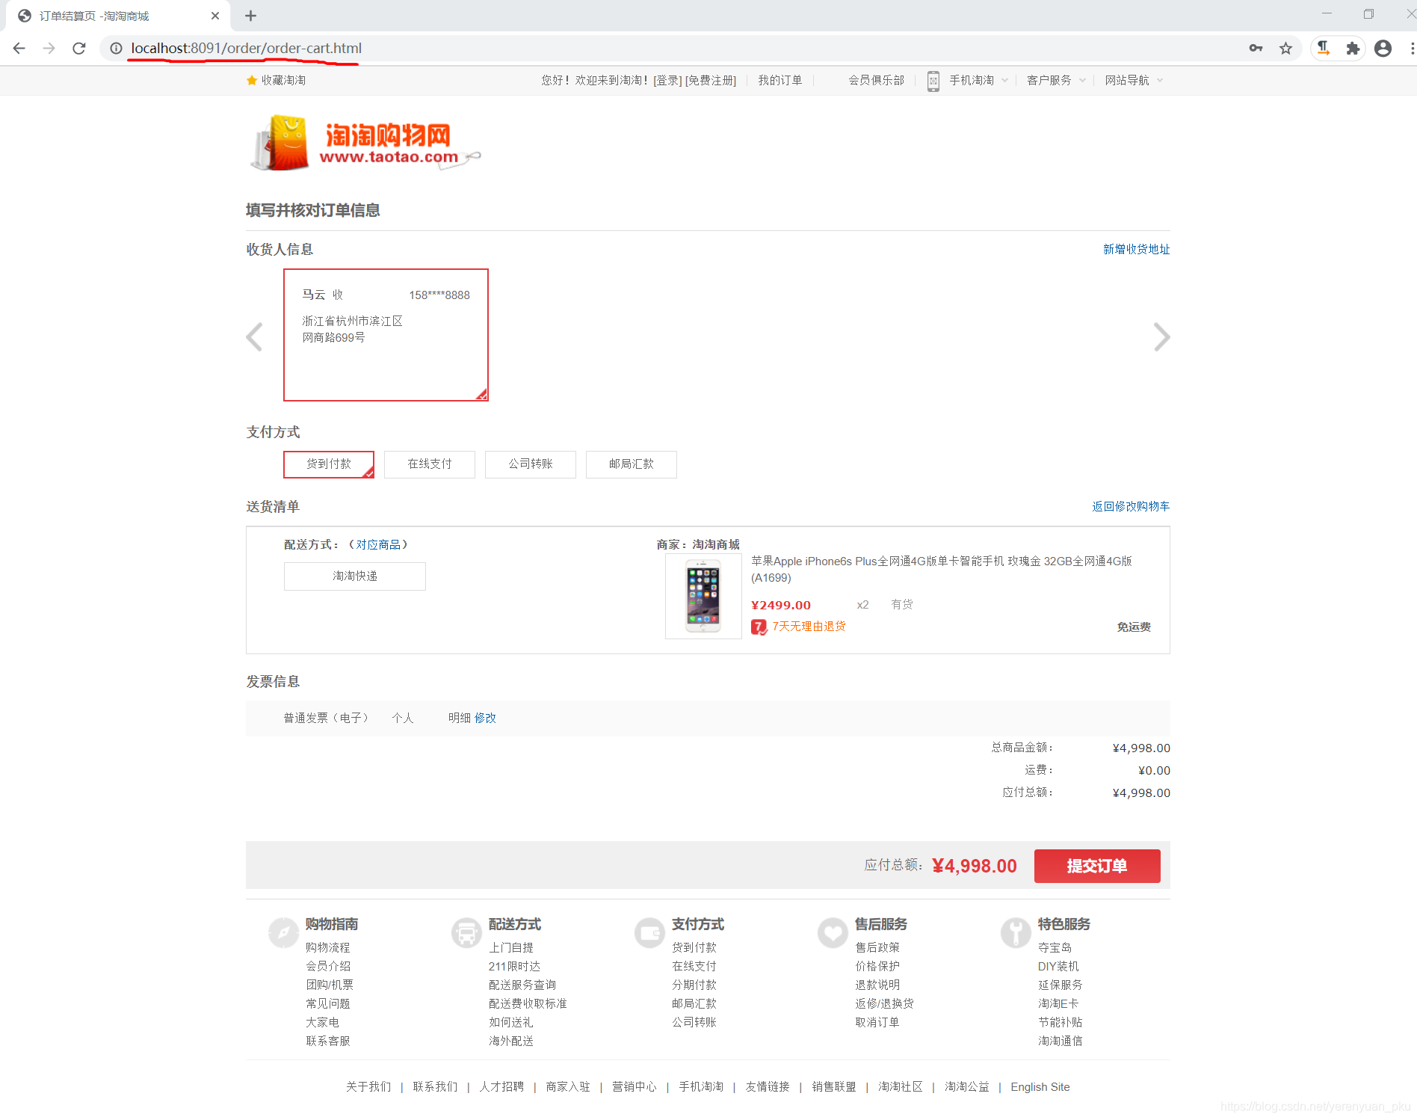This screenshot has height=1120, width=1417.
Task: Open 购物流程 footer link
Action: click(x=328, y=947)
